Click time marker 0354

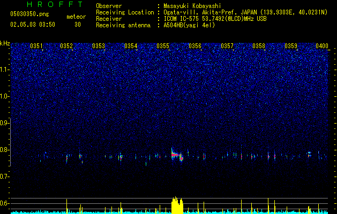pos(131,46)
